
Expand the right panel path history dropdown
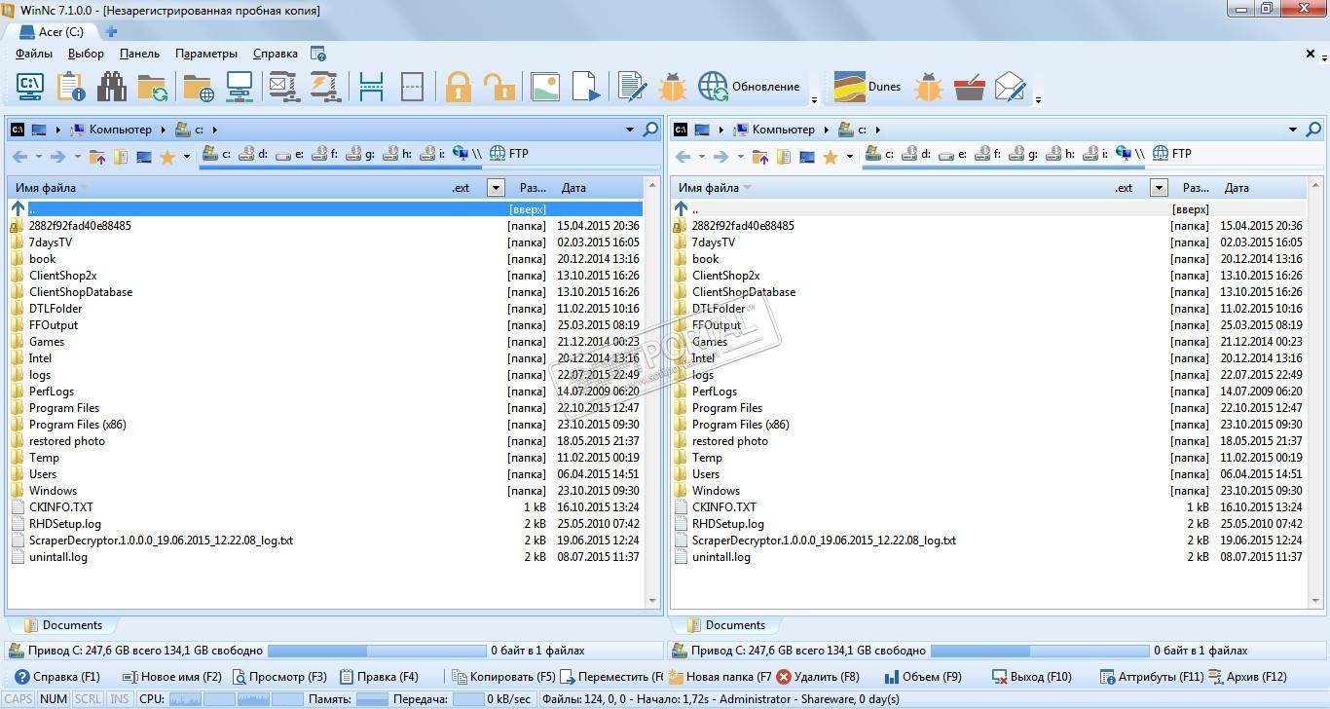(x=1293, y=130)
